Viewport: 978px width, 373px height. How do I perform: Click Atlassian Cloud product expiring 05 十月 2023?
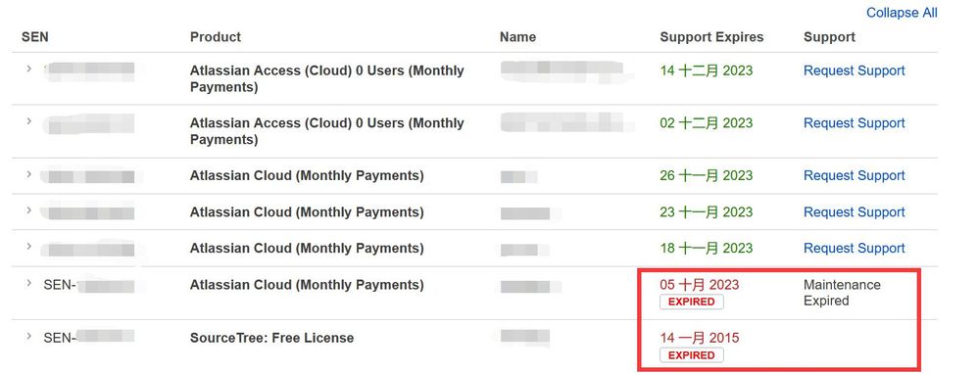pos(307,285)
